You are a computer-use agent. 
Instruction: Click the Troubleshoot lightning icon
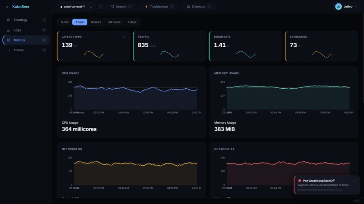pyautogui.click(x=146, y=7)
